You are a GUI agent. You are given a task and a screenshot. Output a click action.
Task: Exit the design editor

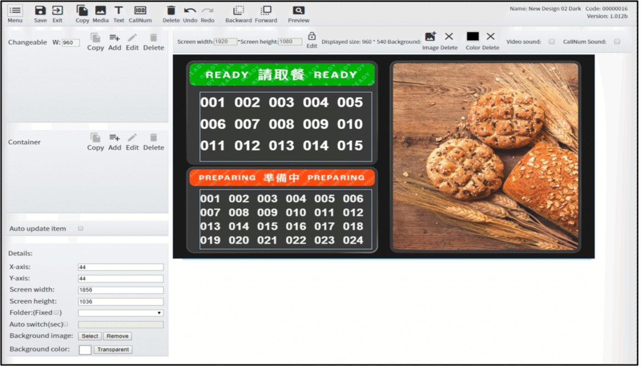click(x=58, y=14)
